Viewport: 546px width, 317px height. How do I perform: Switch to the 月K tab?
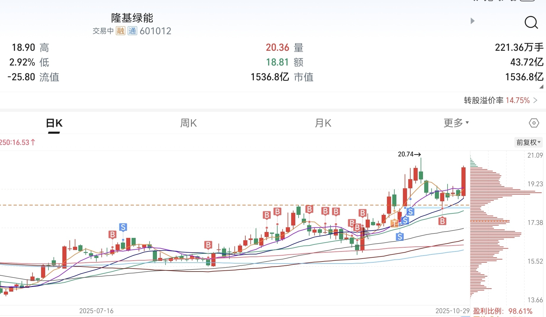(323, 123)
